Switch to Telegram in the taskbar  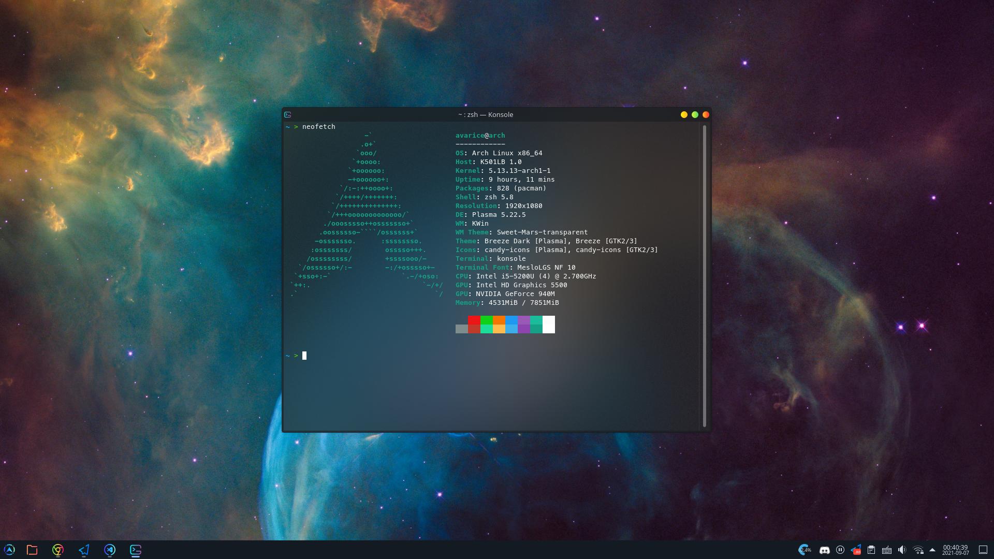click(84, 550)
